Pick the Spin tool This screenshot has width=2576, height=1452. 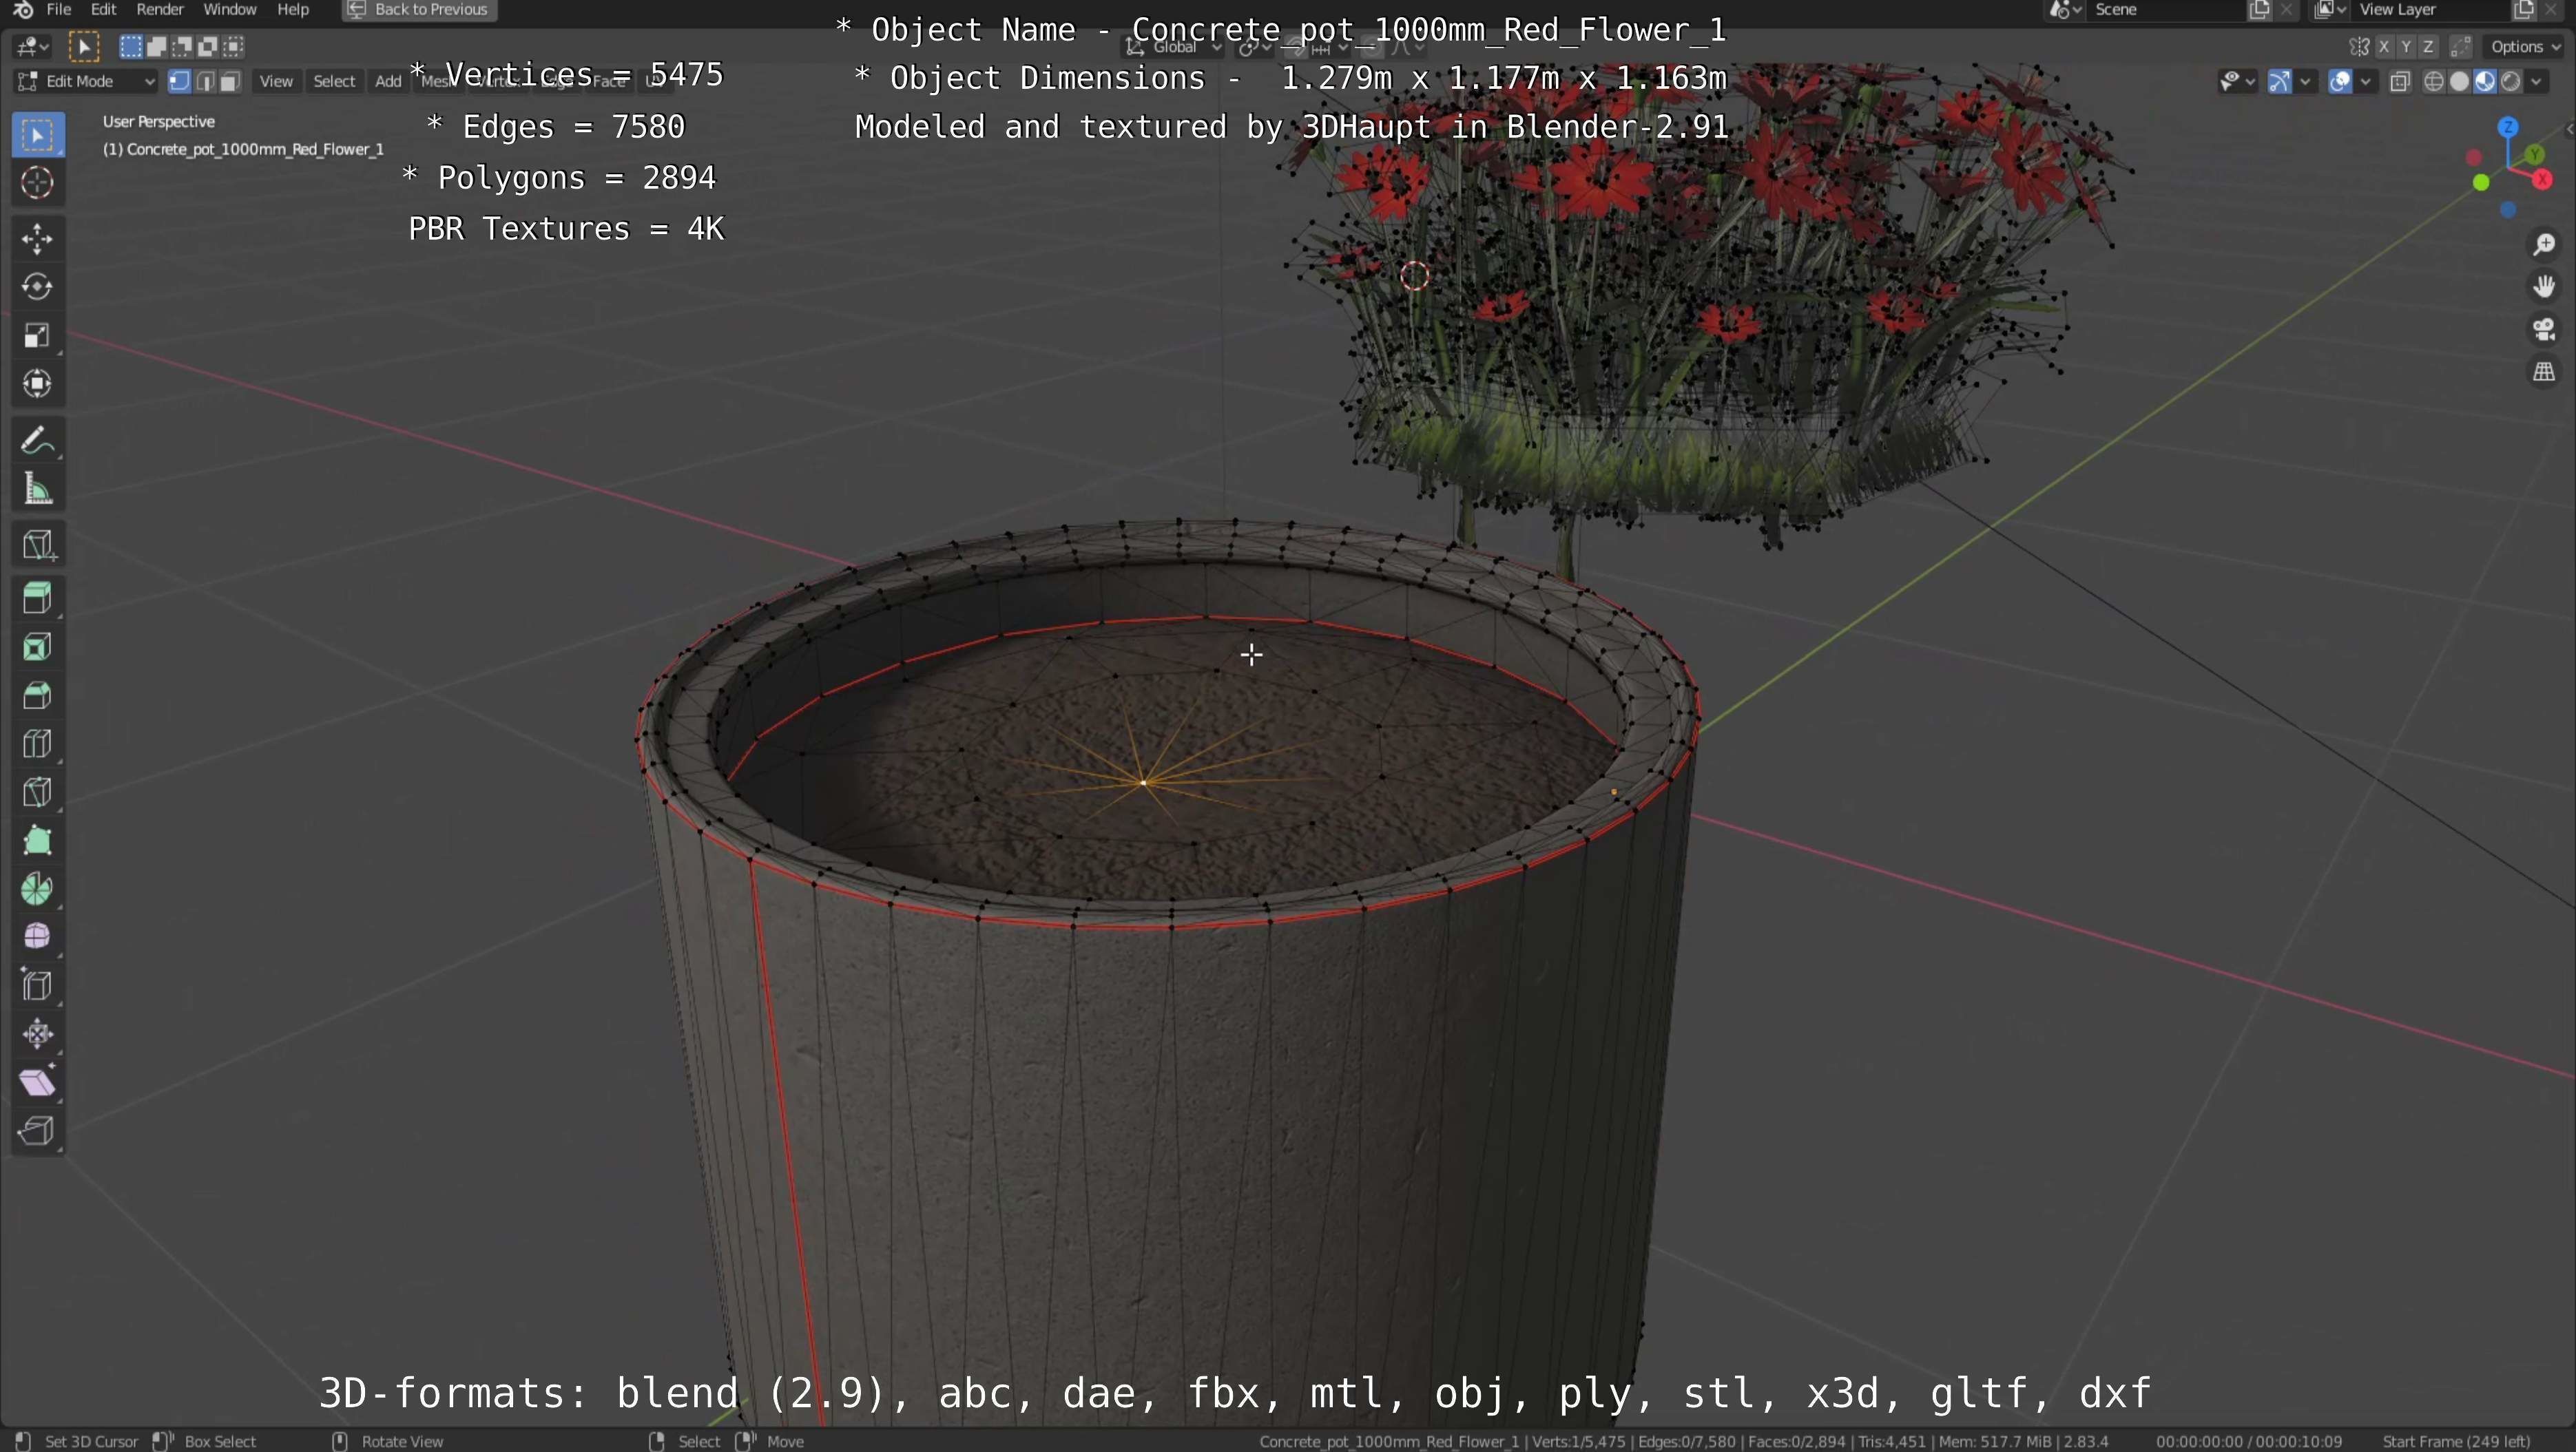[38, 890]
